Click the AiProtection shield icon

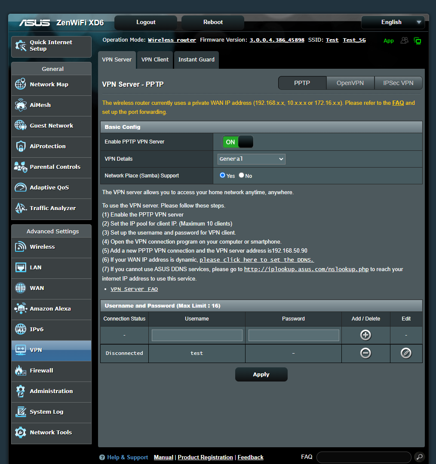click(21, 146)
